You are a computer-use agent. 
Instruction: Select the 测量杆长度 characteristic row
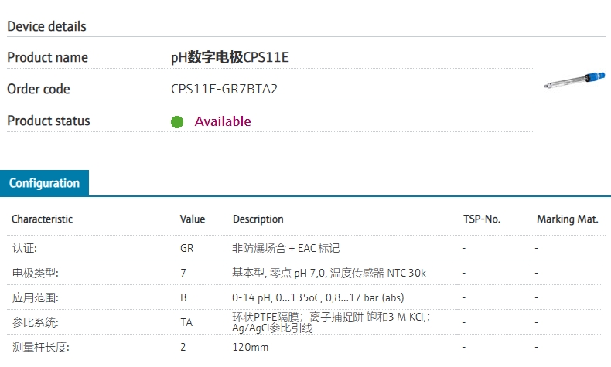click(x=40, y=348)
